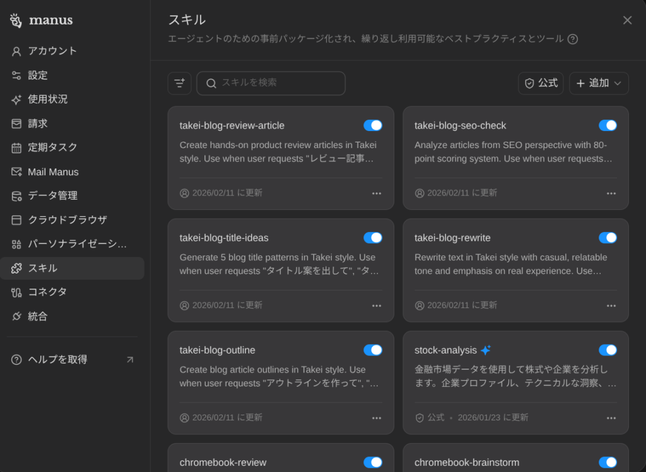Open the three-dot menu on takei-blog-rewrite card
646x472 pixels.
(x=611, y=306)
